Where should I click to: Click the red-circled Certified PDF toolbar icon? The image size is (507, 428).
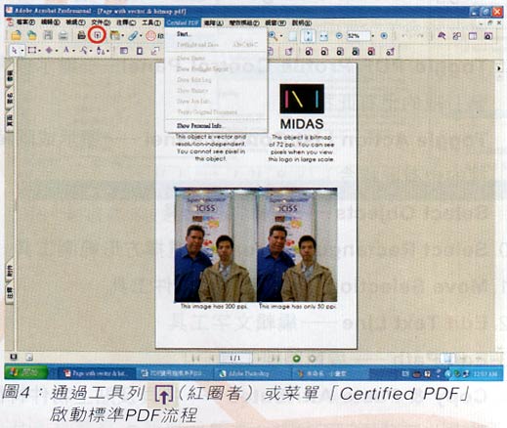97,35
